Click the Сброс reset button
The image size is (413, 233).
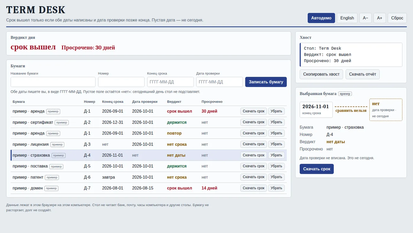397,18
